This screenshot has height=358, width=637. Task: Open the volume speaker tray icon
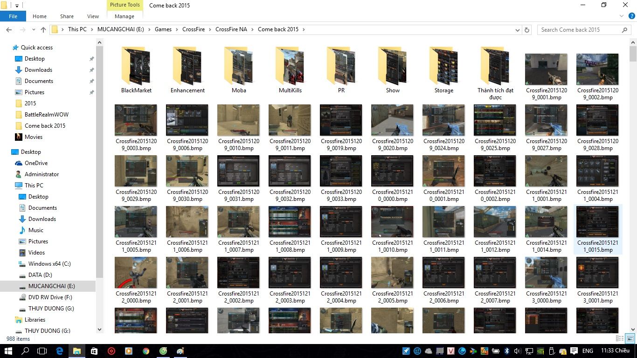pos(518,351)
